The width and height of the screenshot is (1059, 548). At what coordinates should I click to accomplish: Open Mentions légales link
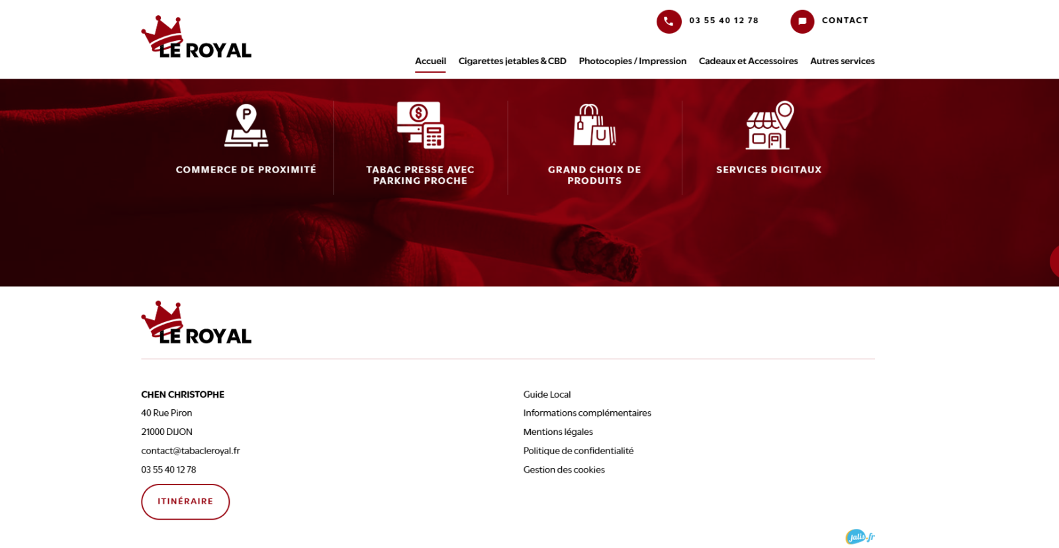558,432
